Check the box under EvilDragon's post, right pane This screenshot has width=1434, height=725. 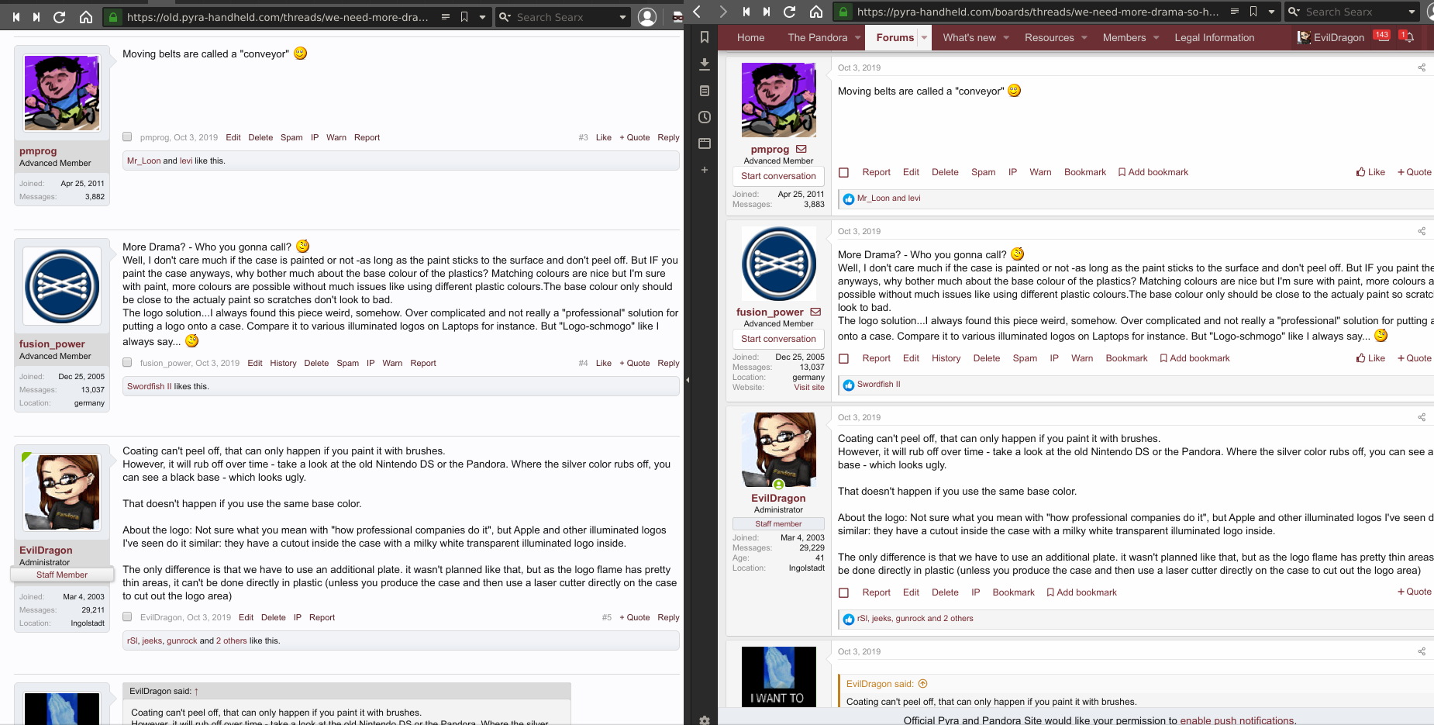(x=844, y=592)
